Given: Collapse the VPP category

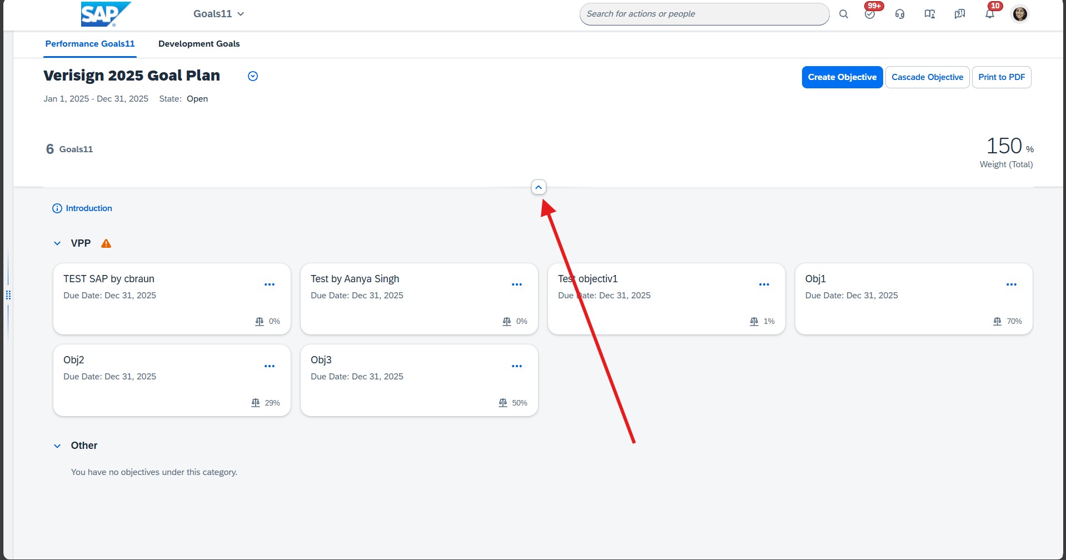Looking at the screenshot, I should pyautogui.click(x=57, y=243).
